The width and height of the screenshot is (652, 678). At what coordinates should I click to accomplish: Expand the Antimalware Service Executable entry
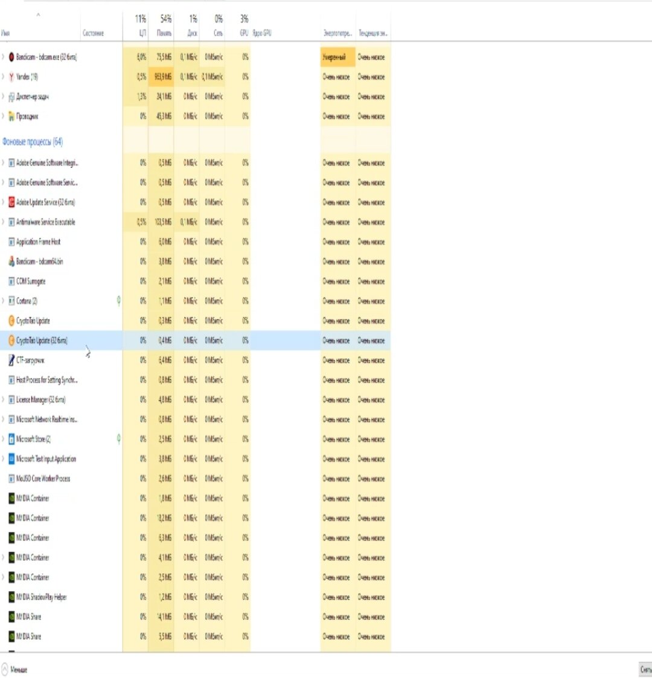[x=3, y=222]
